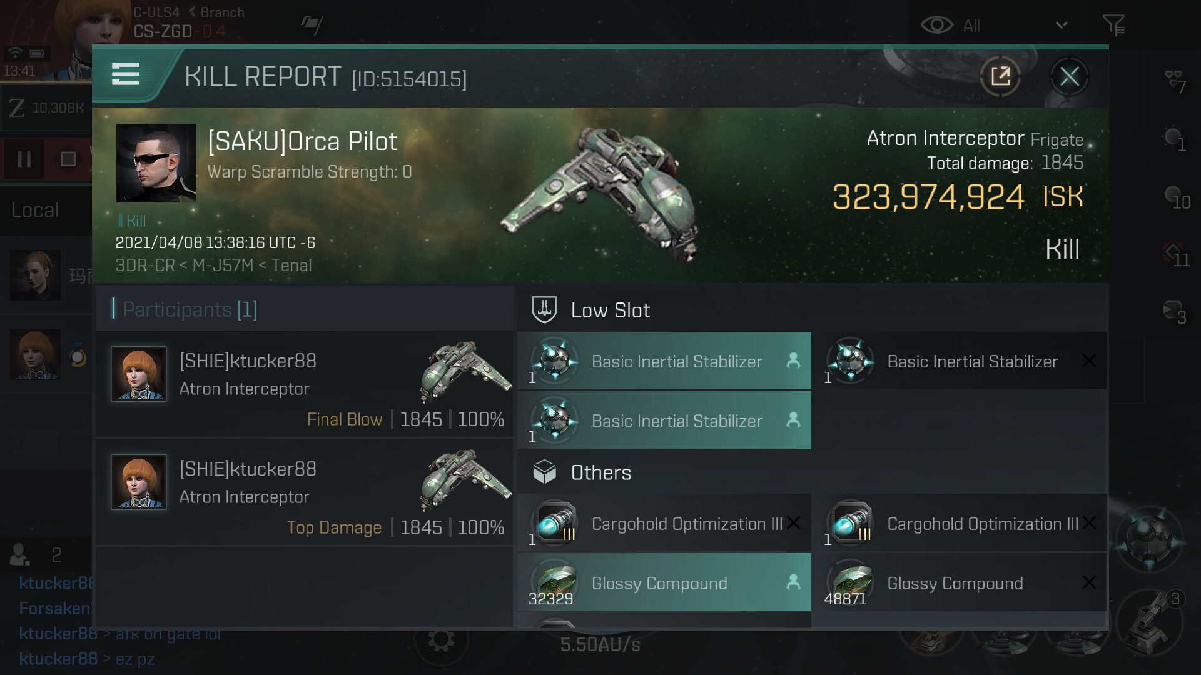The height and width of the screenshot is (675, 1201).
Task: Click the CS-ZGD system name link
Action: (163, 31)
